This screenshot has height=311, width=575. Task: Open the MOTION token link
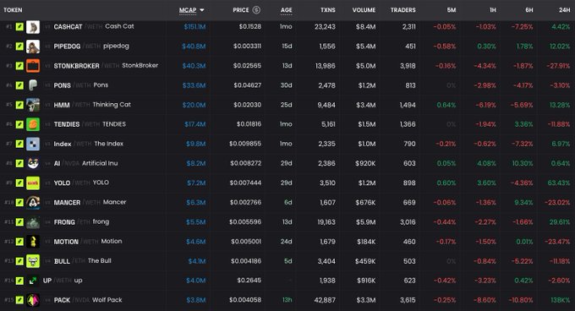66,242
